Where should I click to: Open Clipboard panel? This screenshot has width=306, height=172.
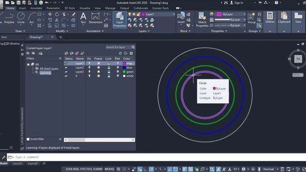(284, 18)
